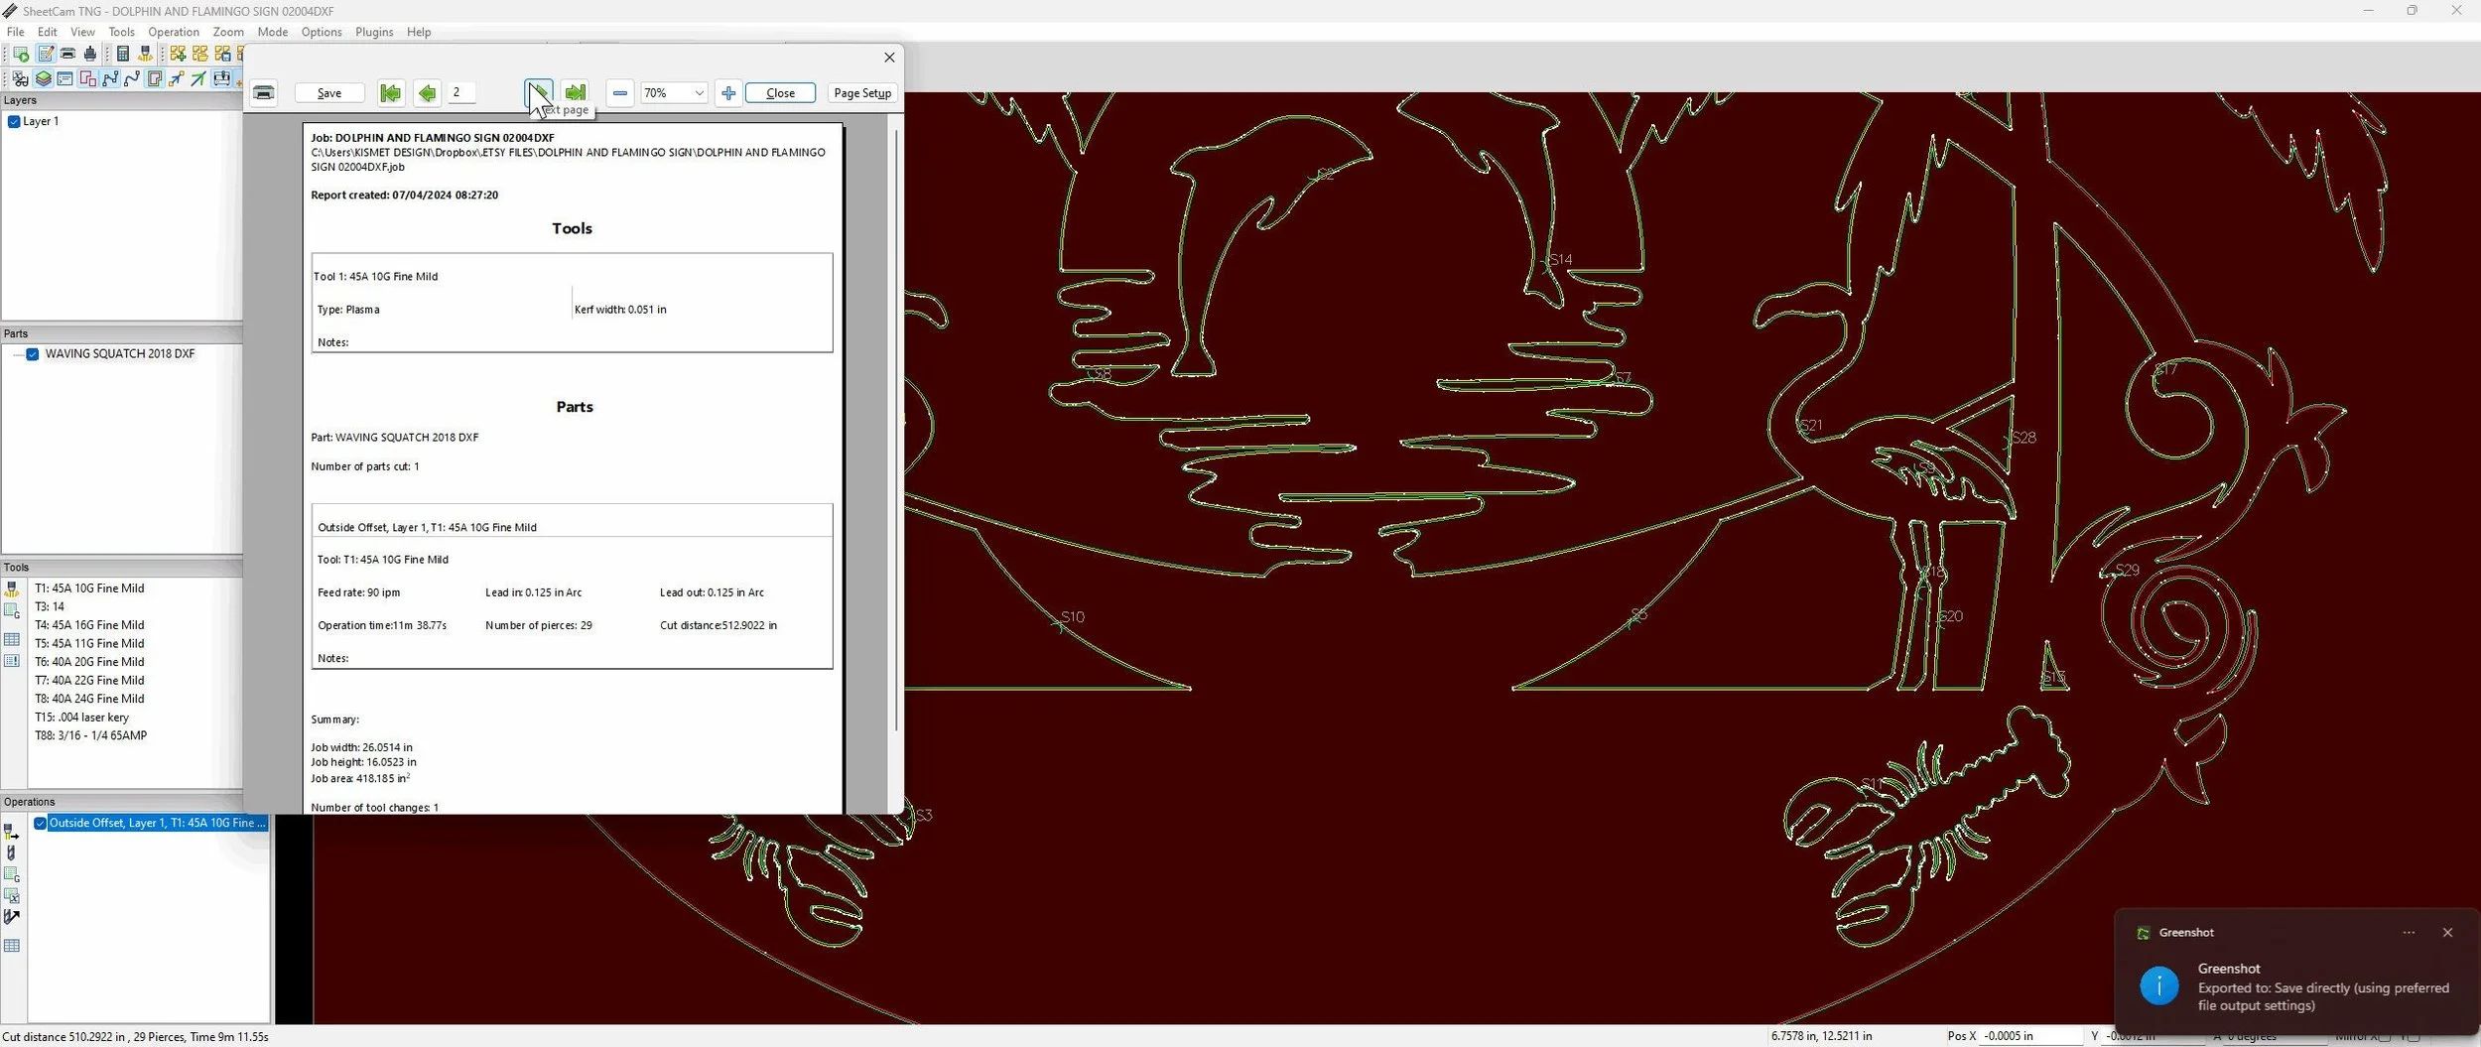Click the add new part icon
2481x1047 pixels.
[178, 54]
